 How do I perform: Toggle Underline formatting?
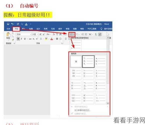pyautogui.click(x=25, y=39)
